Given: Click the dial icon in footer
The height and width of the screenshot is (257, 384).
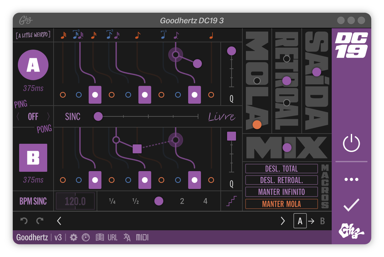Looking at the screenshot, I should (x=85, y=237).
